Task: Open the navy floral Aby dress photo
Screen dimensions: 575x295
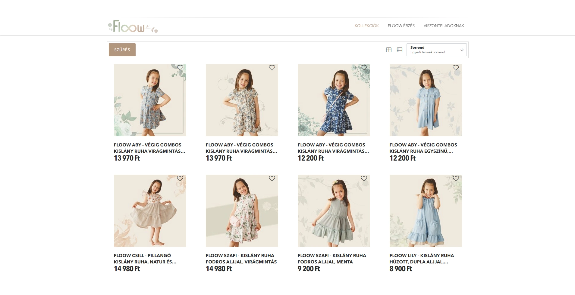Action: coord(334,100)
